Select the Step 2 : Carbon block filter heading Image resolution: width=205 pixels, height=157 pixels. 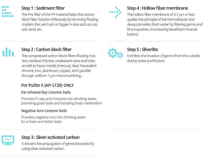[x=46, y=50]
